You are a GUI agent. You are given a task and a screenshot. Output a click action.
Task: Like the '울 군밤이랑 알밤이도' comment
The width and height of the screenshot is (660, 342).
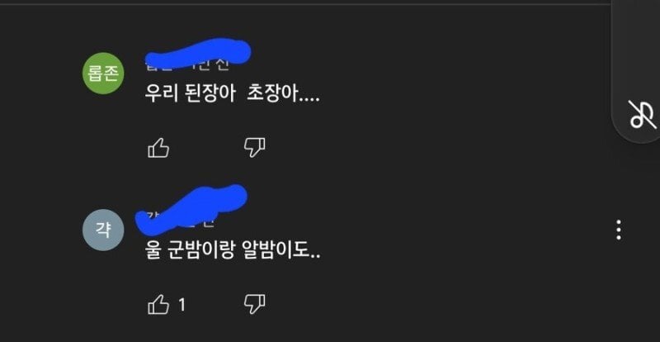(158, 305)
